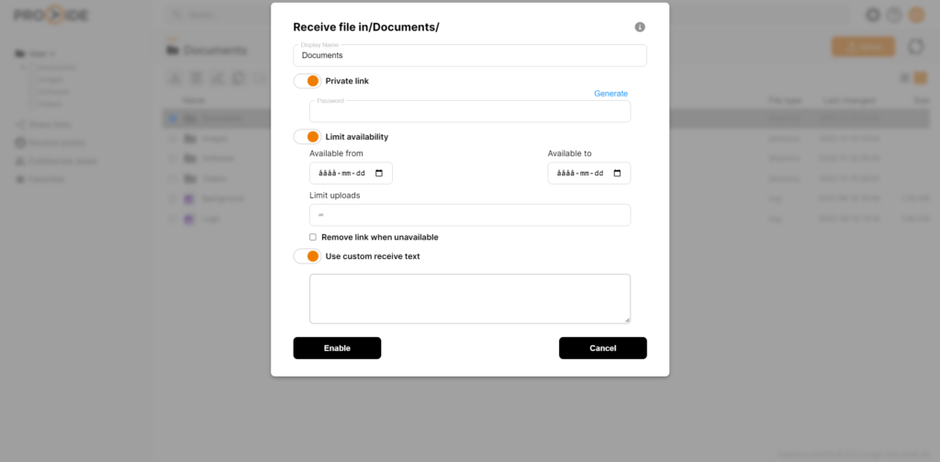Click the orange user avatar icon
This screenshot has width=940, height=462.
(916, 15)
